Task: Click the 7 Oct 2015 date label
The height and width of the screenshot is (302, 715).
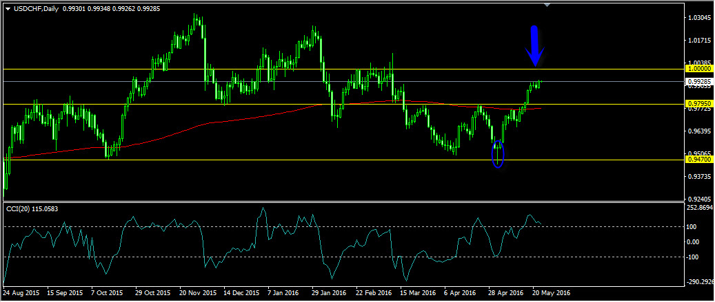Action: 107,293
